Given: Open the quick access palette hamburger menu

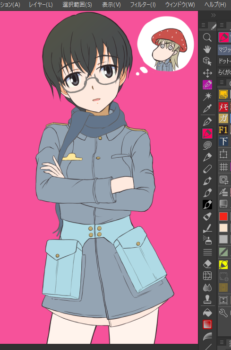Looking at the screenshot, I should coord(222,82).
